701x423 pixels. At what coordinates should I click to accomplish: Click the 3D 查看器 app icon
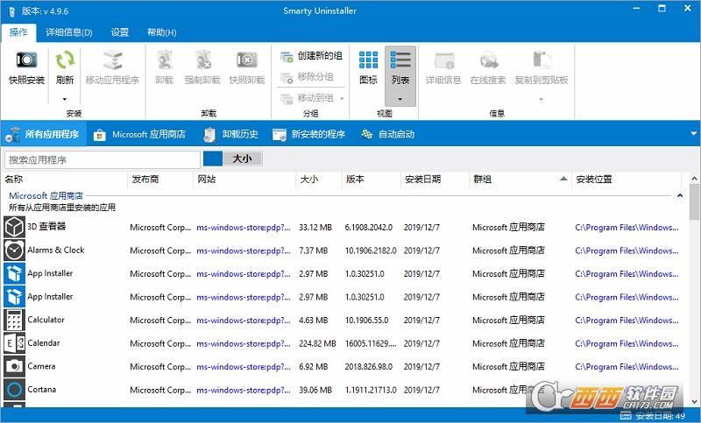[14, 227]
